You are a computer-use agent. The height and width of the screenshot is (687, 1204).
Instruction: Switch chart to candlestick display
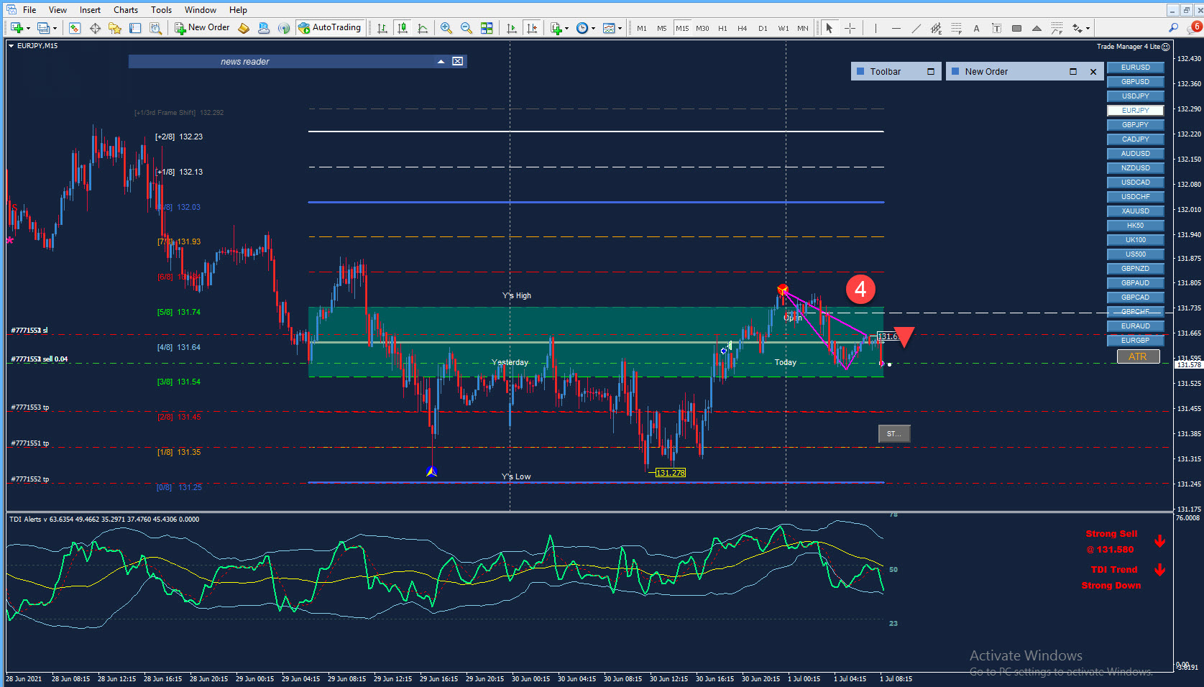[x=403, y=28]
